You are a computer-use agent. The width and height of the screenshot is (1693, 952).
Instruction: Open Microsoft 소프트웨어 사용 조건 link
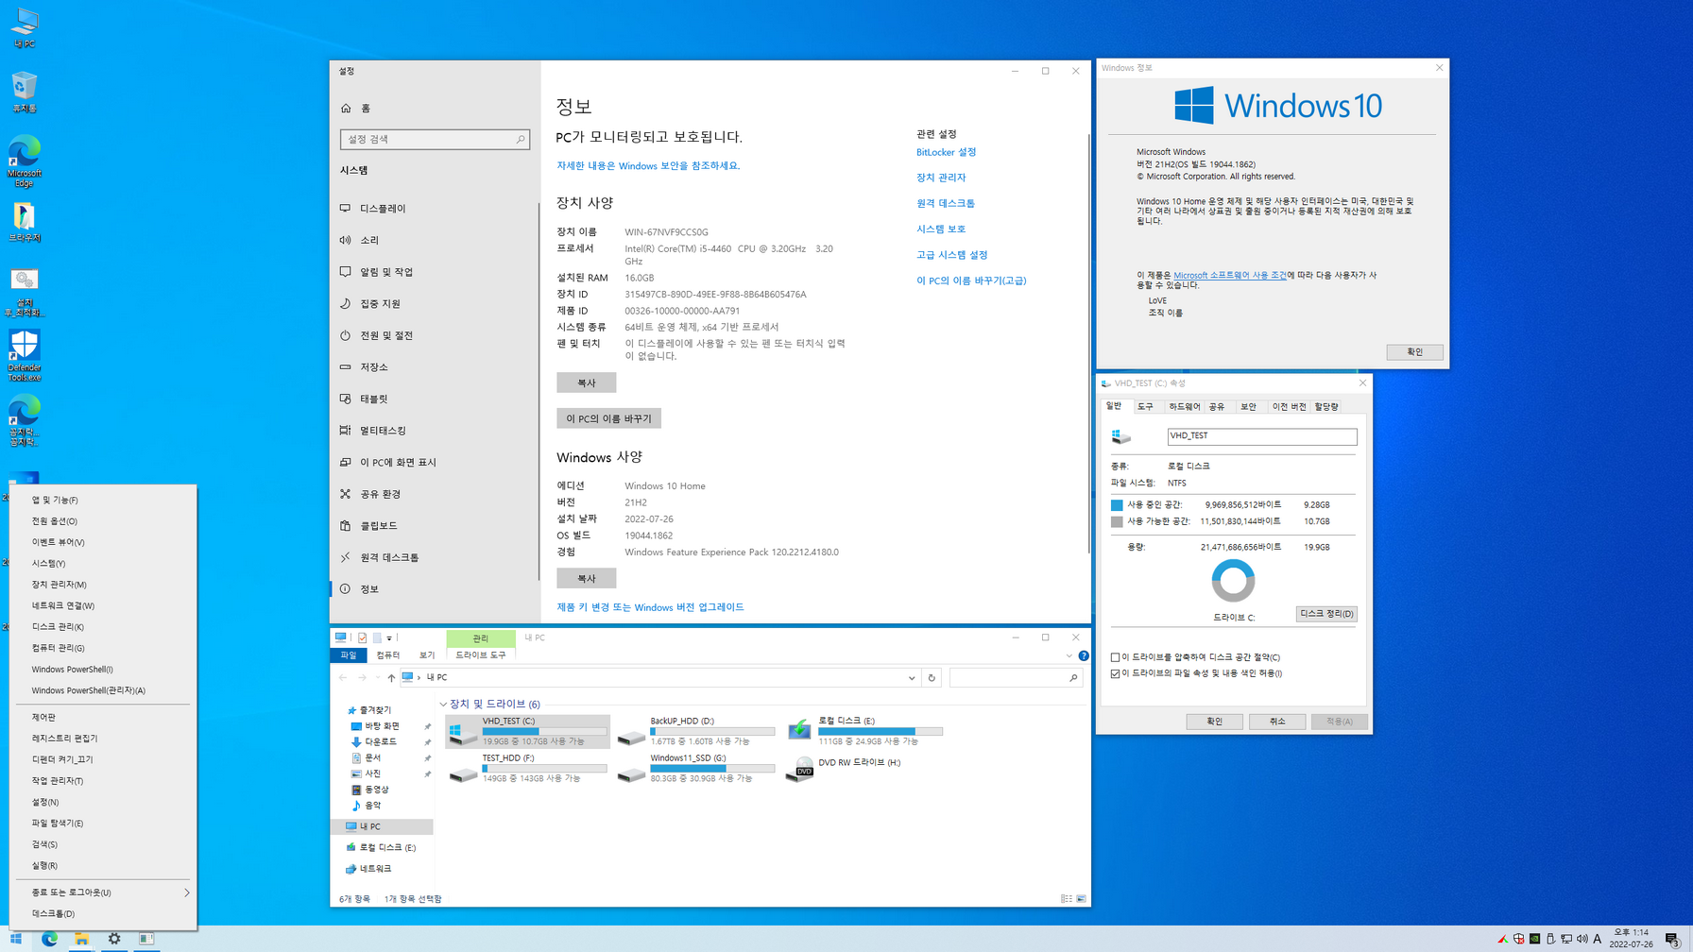1229,276
